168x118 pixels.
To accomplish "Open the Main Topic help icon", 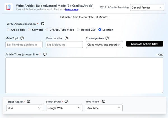I will pyautogui.click(x=22, y=38).
